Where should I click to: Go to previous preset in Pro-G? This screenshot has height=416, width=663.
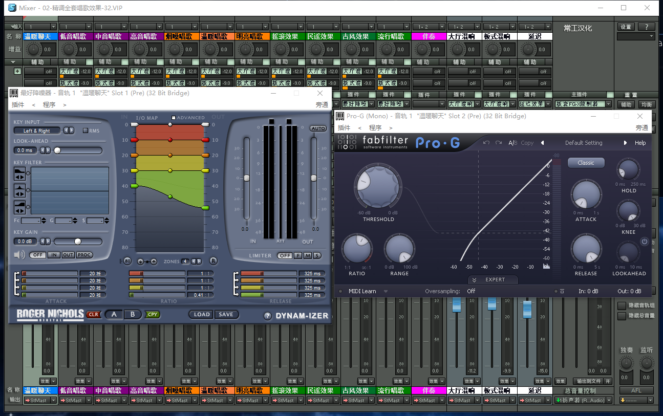point(542,143)
